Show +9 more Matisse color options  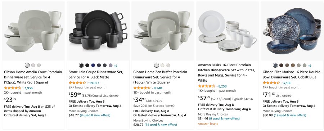(x=310, y=66)
